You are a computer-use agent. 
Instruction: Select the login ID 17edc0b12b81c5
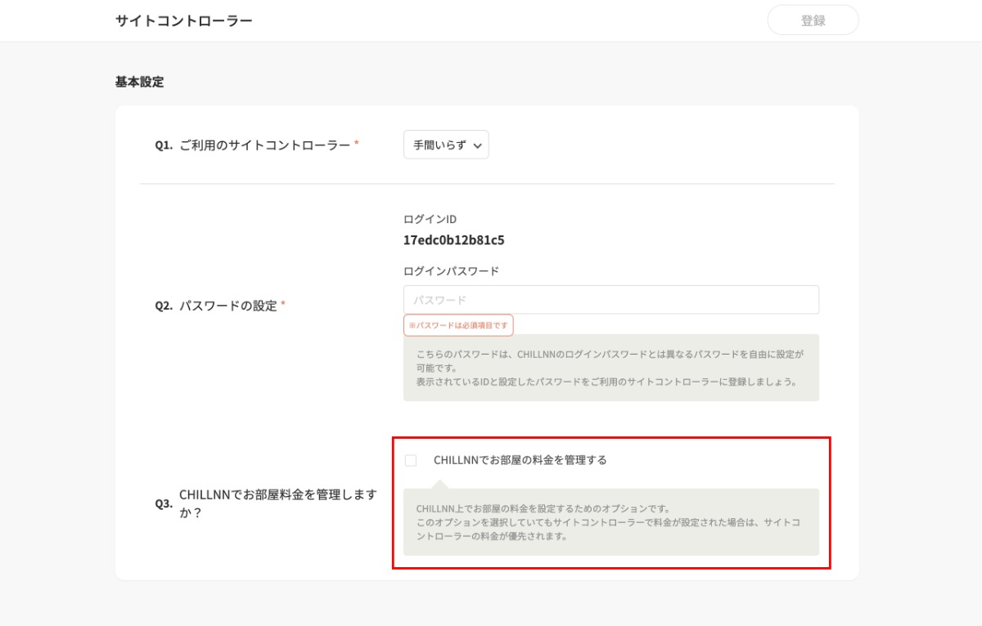(453, 240)
